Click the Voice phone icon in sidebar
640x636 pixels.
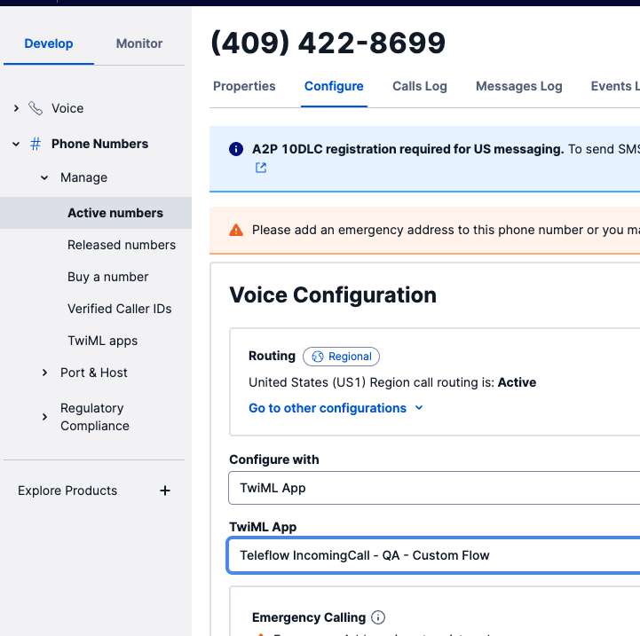coord(36,108)
